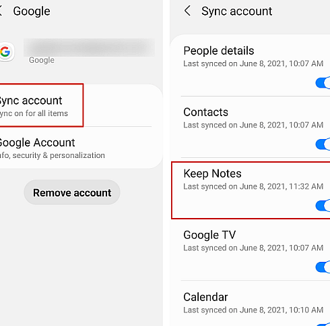Tap Keep Notes last synced 11:32 AM text
The width and height of the screenshot is (330, 326).
pyautogui.click(x=253, y=186)
